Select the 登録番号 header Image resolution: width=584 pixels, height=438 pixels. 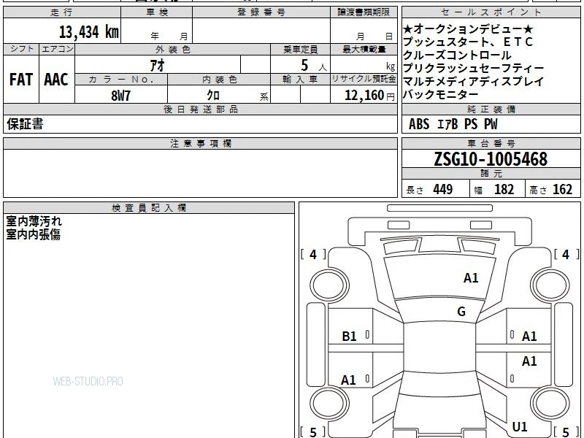tap(261, 12)
